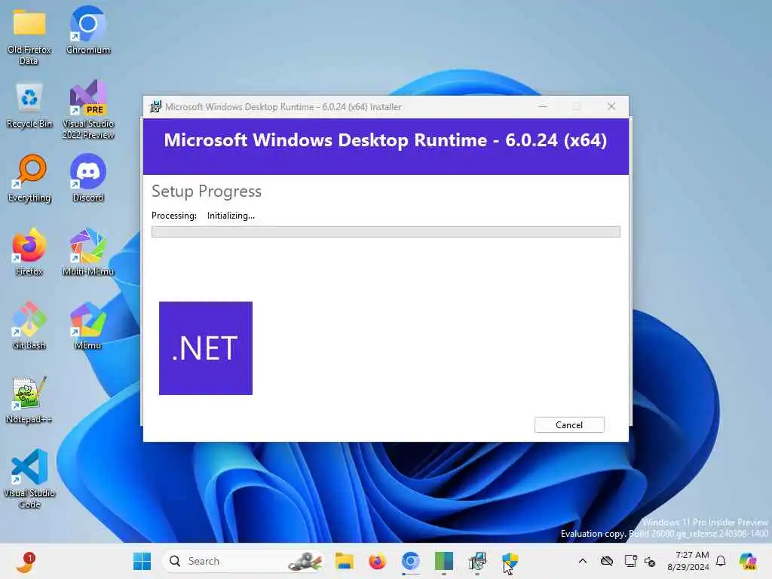Switch to installer icon in taskbar
This screenshot has height=579, width=772.
click(x=477, y=561)
